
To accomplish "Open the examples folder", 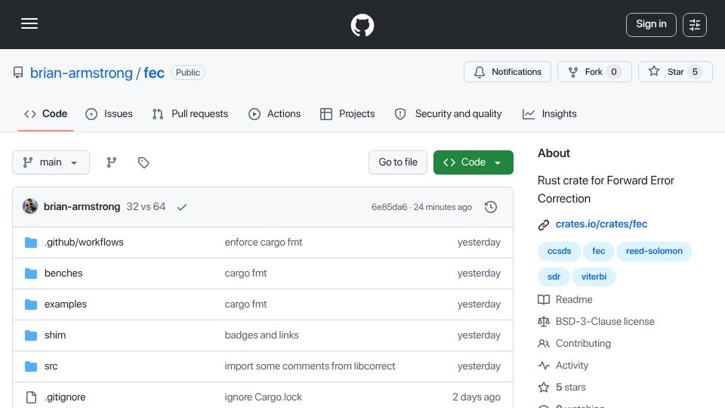I will coord(66,304).
